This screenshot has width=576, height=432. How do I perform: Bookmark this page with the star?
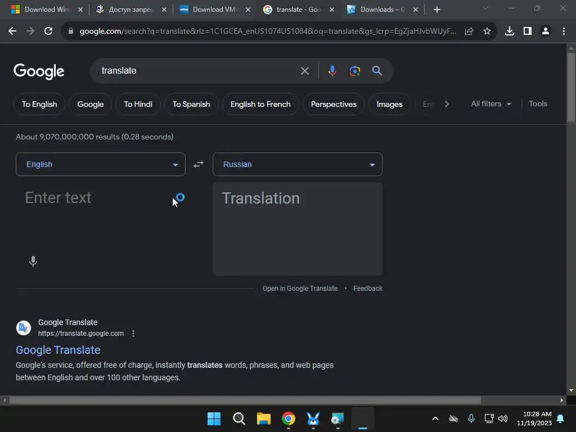point(487,31)
